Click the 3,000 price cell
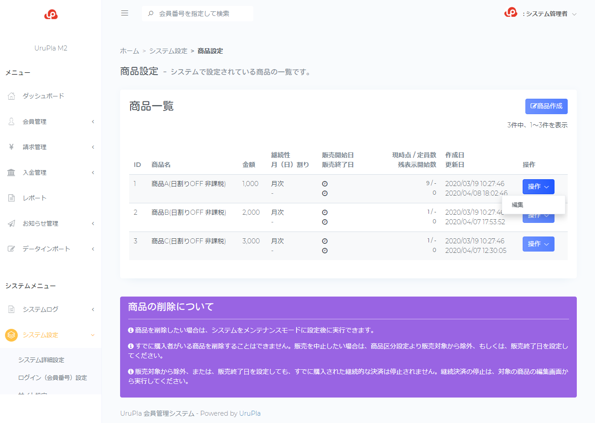The image size is (595, 423). pos(251,241)
